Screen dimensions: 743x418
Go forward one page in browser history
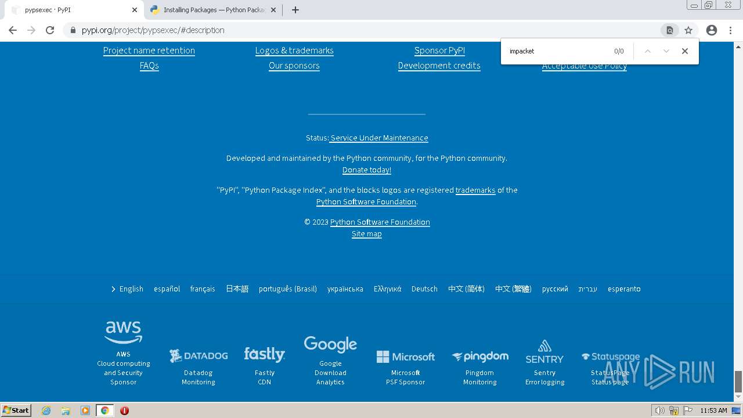(31, 30)
